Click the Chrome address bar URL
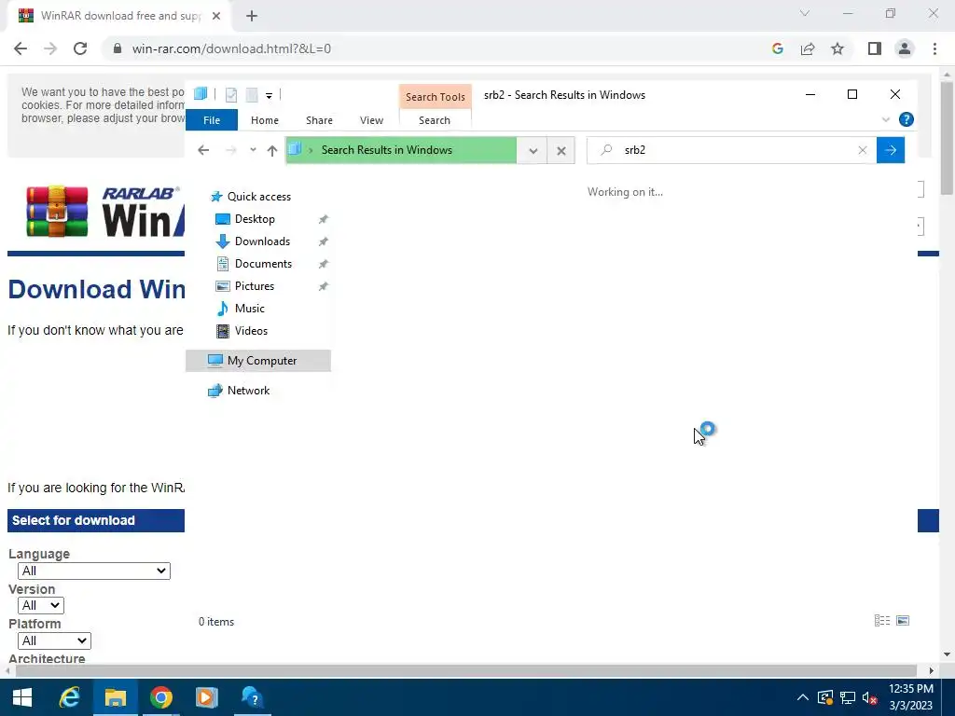This screenshot has width=955, height=716. coord(231,48)
